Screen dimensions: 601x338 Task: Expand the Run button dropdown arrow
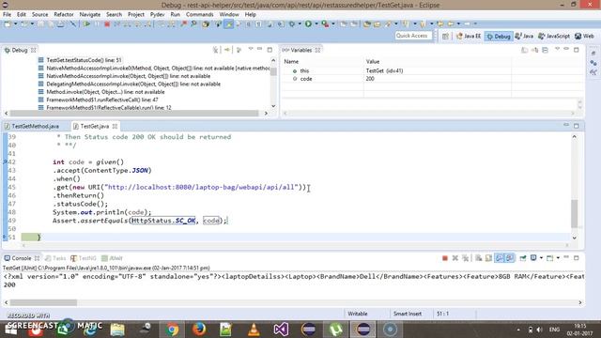tap(316, 23)
